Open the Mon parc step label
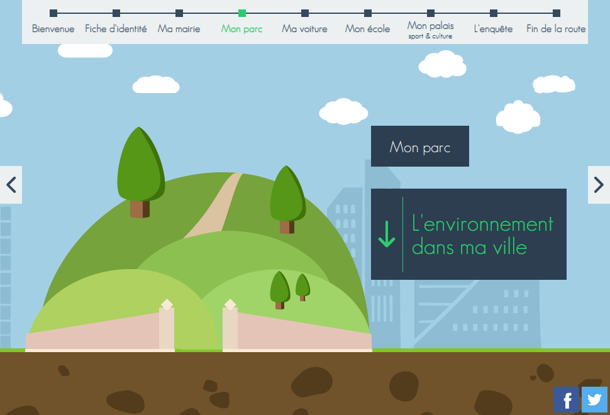 [x=242, y=29]
